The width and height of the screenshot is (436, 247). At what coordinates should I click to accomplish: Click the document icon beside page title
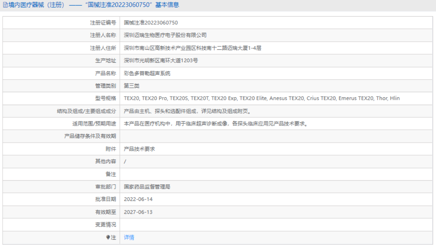pos(5,5)
